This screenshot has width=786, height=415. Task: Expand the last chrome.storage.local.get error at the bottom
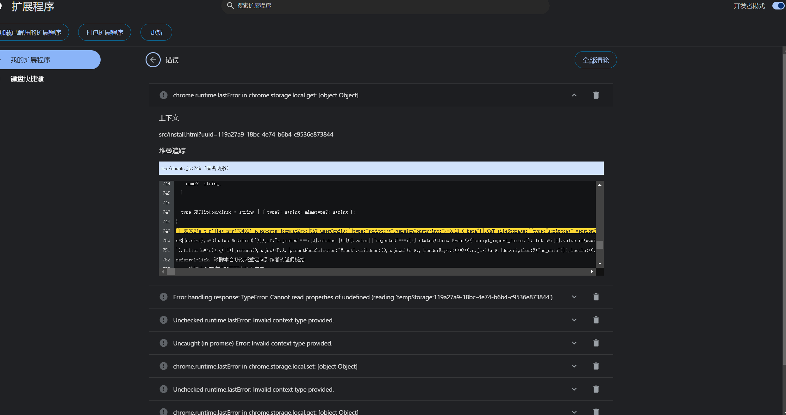point(574,412)
